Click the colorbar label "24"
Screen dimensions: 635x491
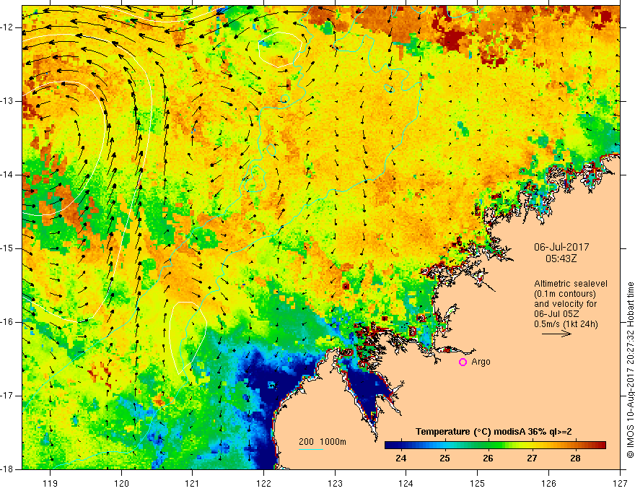click(x=401, y=459)
